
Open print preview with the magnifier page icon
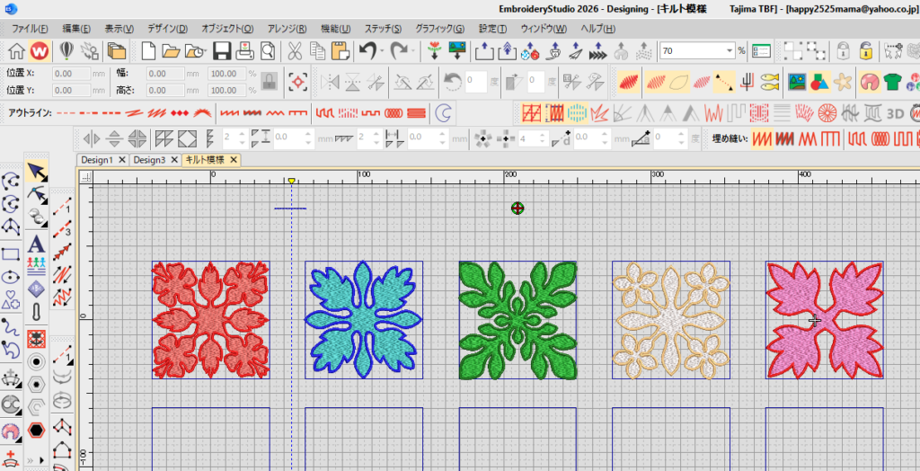coord(268,51)
